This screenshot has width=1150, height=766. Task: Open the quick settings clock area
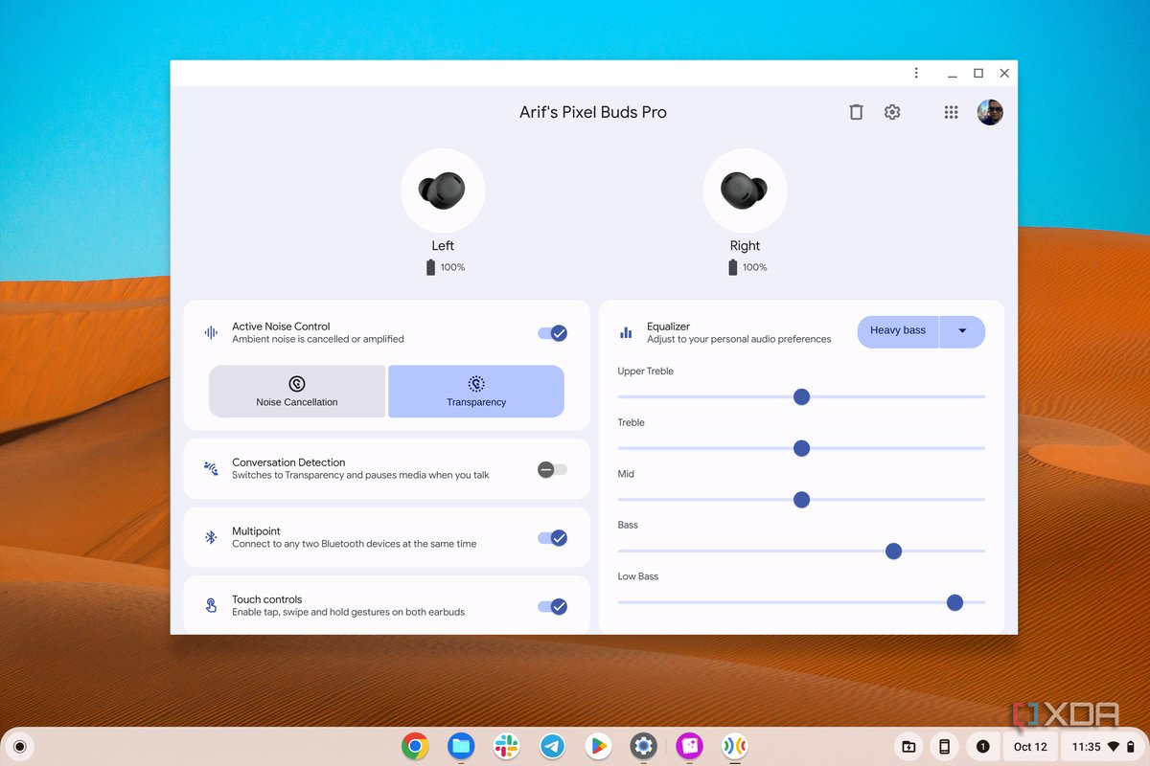pos(1103,746)
